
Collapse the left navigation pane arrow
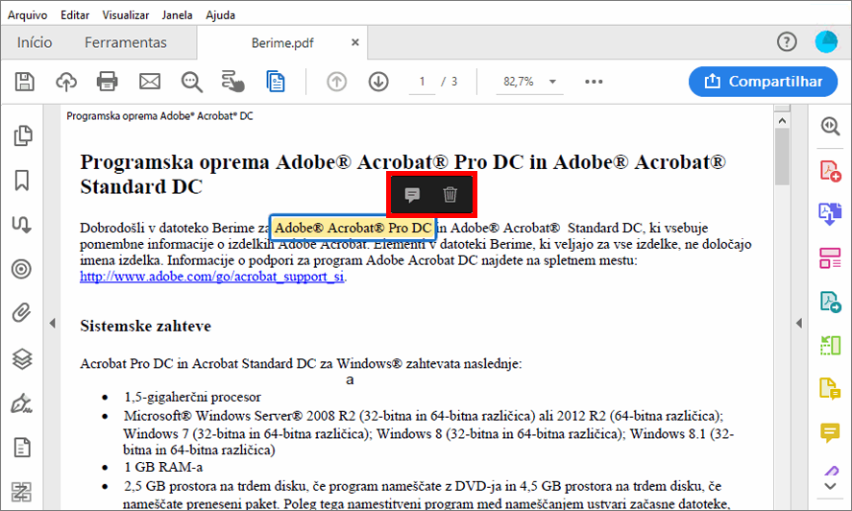[x=52, y=323]
